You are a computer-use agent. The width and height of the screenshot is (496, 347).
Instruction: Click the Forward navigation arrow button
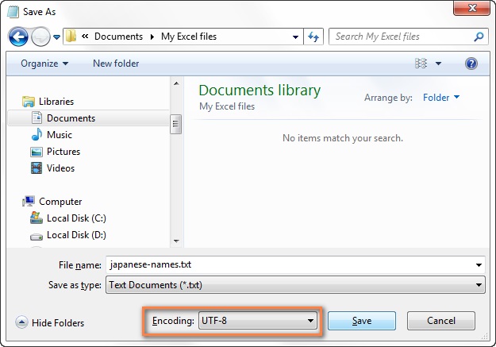pyautogui.click(x=40, y=37)
